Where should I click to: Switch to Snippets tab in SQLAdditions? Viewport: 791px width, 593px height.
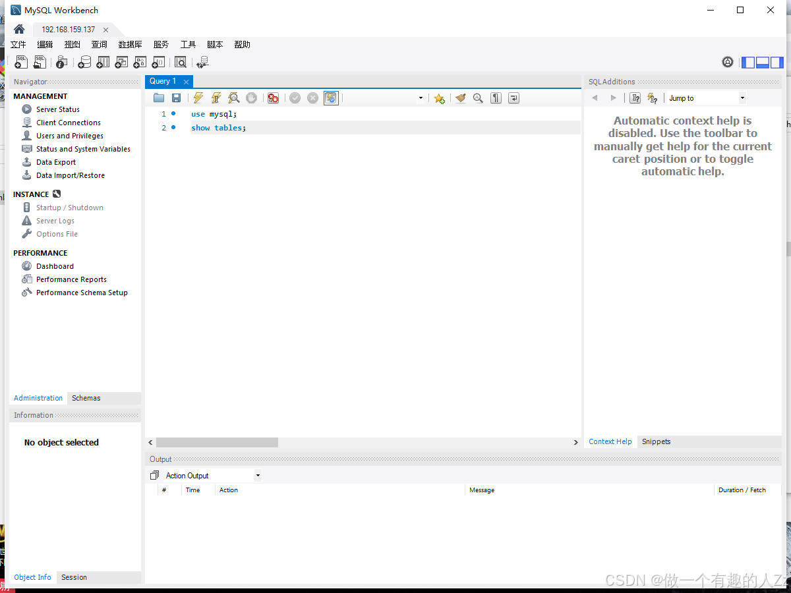[656, 441]
